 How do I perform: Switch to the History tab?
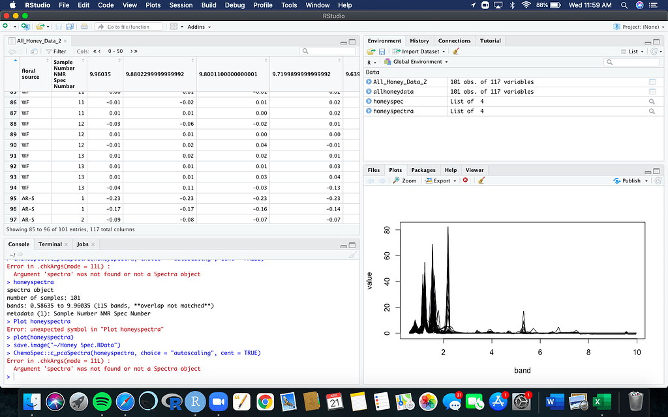419,41
